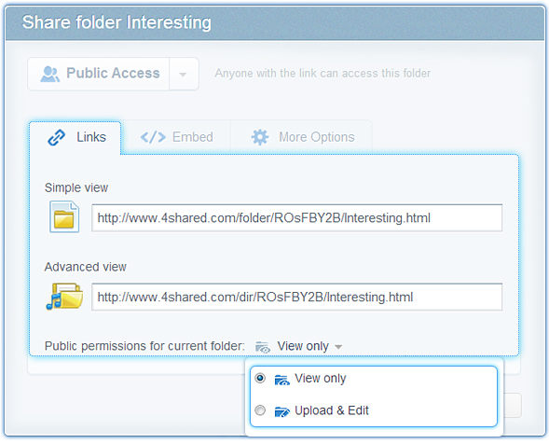Click the gear icon for More Options

click(x=260, y=137)
